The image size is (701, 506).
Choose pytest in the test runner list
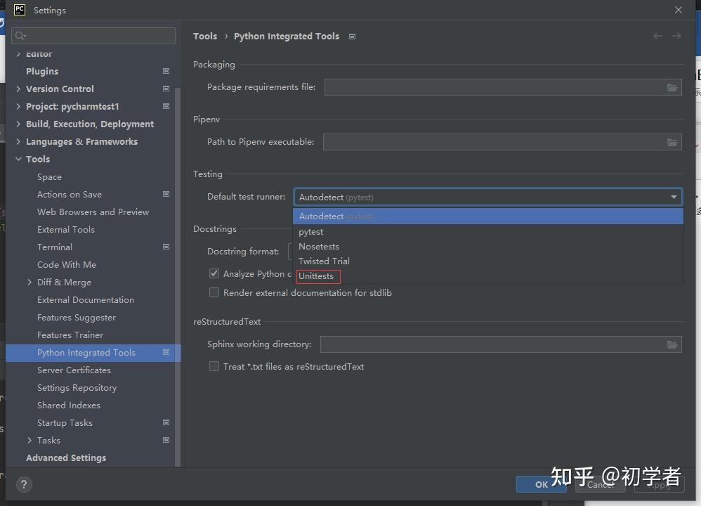(x=488, y=232)
